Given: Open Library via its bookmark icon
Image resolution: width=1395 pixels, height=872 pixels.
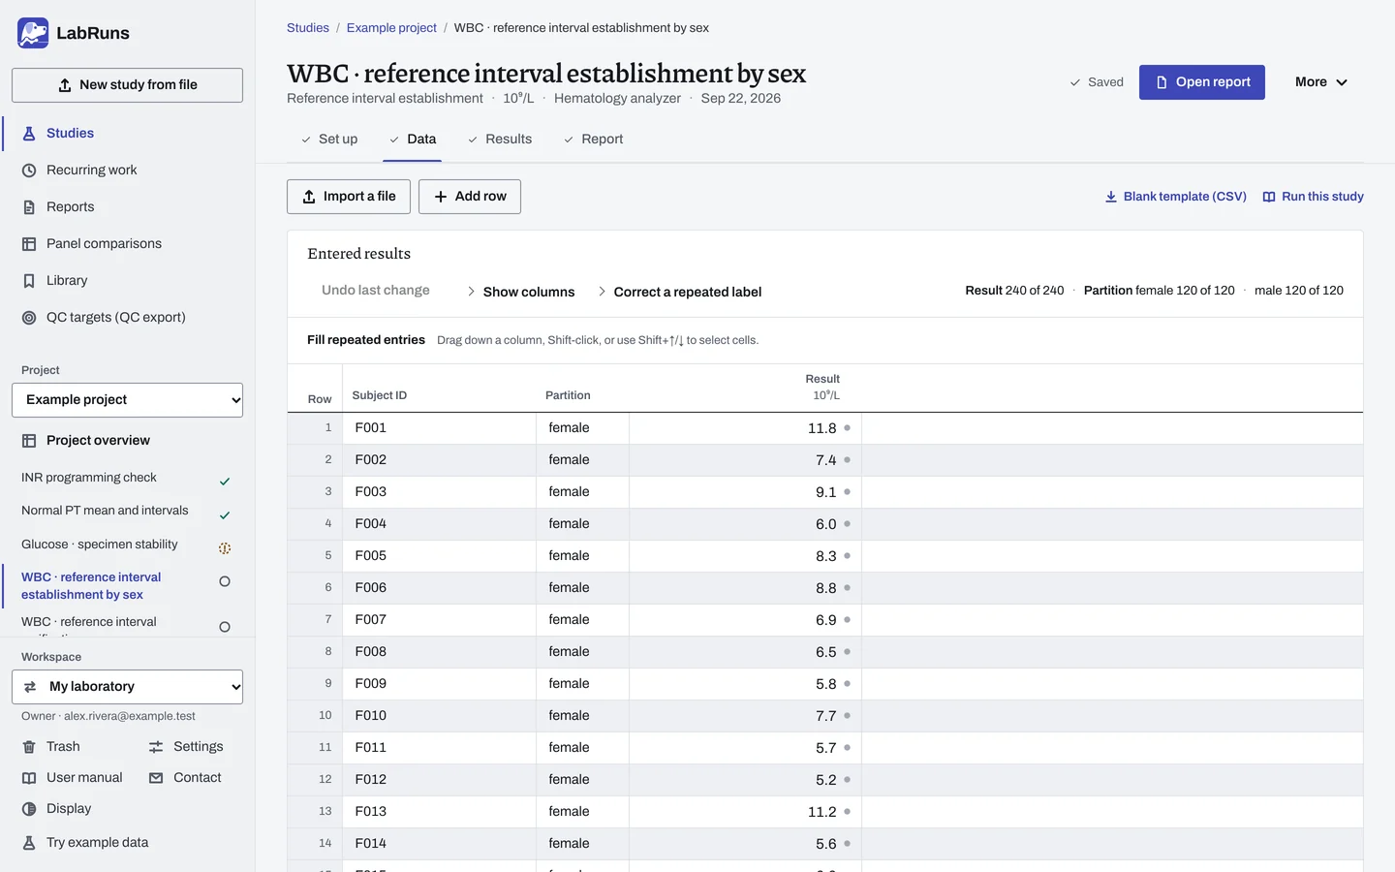Looking at the screenshot, I should (x=29, y=281).
